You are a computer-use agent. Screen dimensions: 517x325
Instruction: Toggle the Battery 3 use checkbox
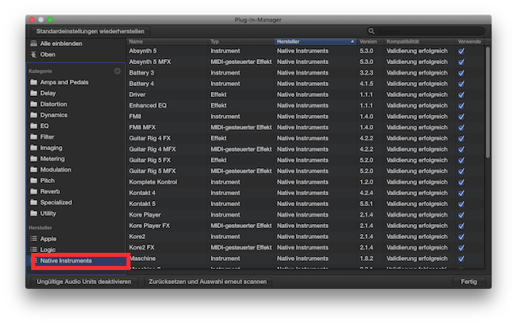tap(461, 73)
